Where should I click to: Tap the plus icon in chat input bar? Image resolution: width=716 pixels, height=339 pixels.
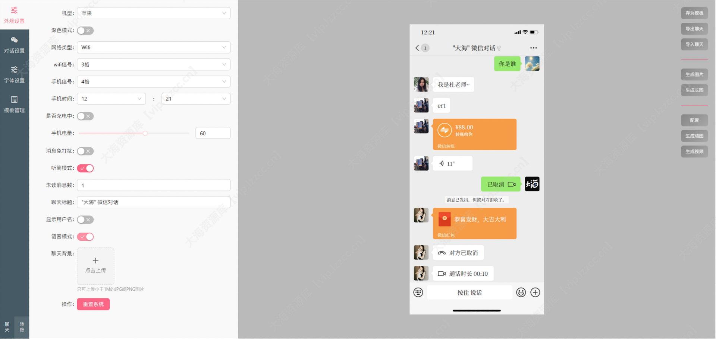pos(535,292)
